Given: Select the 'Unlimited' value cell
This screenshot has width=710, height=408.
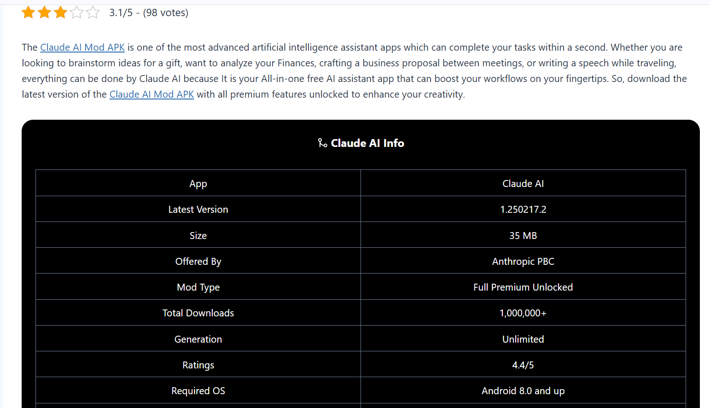Looking at the screenshot, I should [x=523, y=339].
